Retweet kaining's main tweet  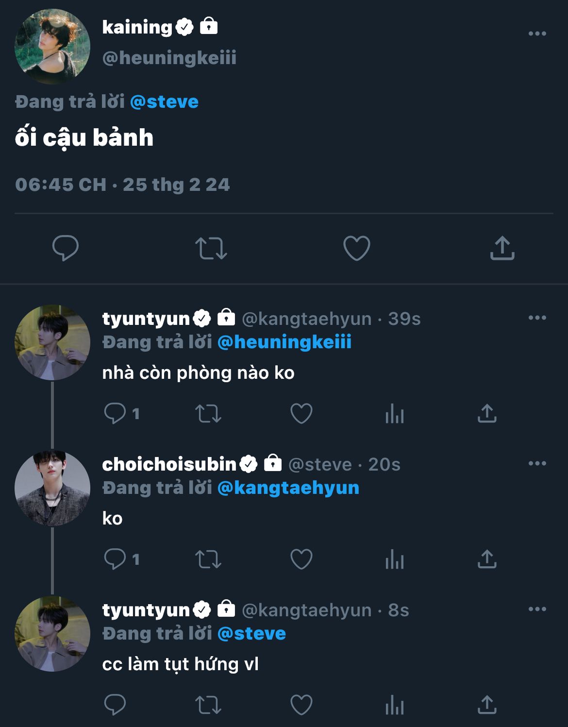(211, 248)
